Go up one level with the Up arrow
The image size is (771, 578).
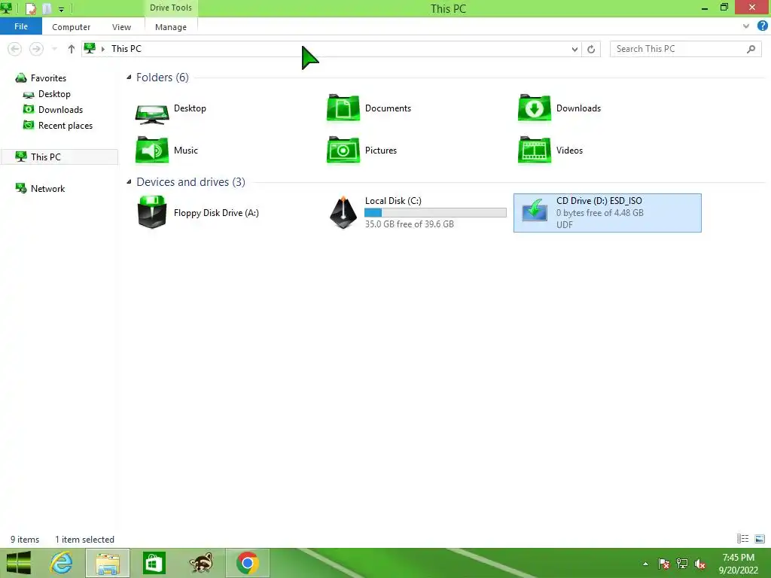click(72, 49)
